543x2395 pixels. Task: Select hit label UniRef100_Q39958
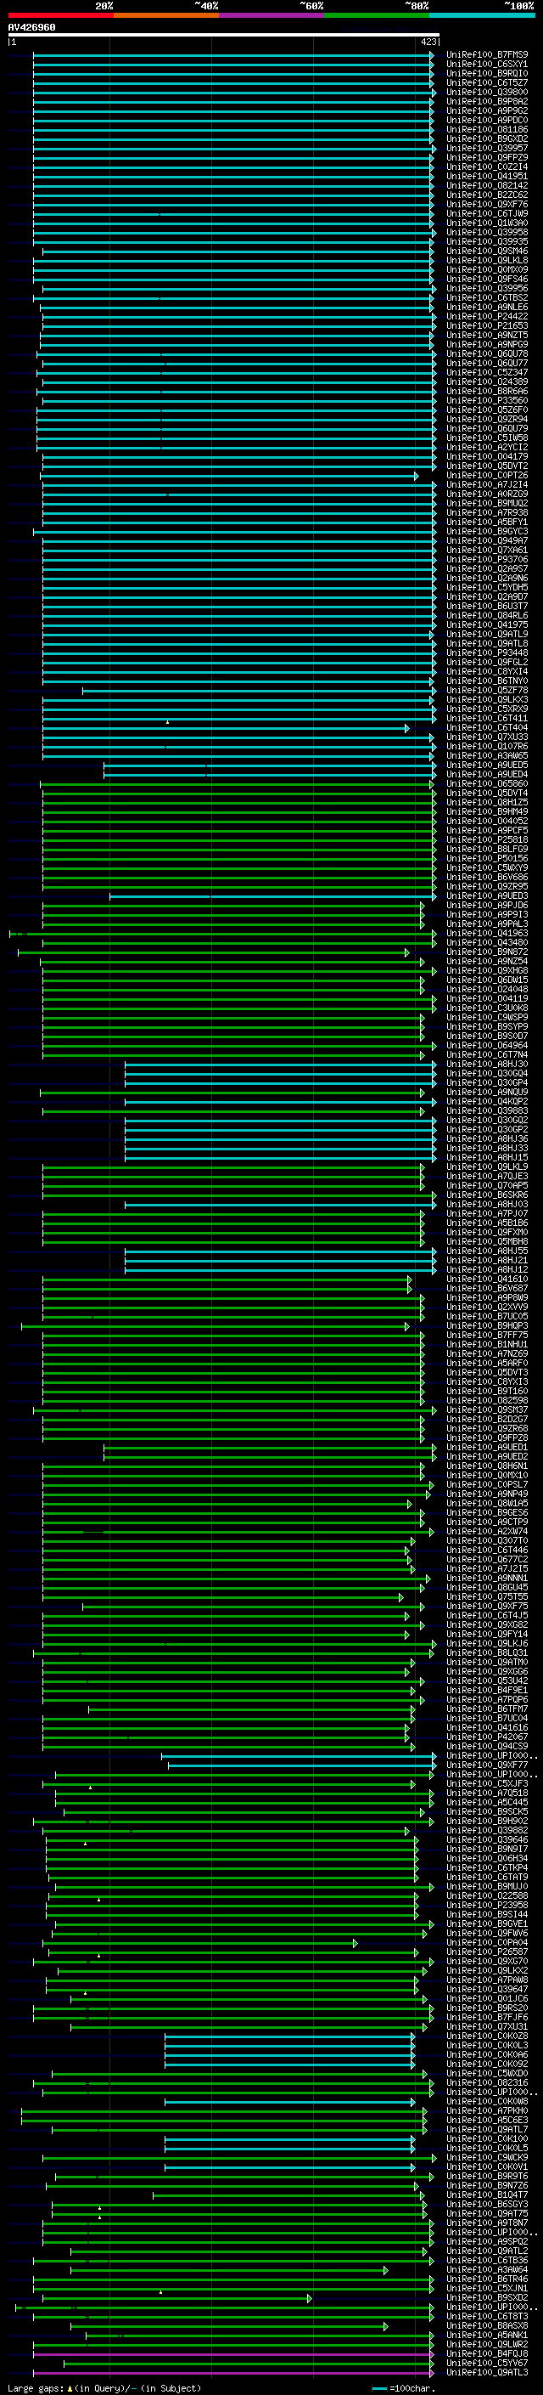[x=487, y=233]
